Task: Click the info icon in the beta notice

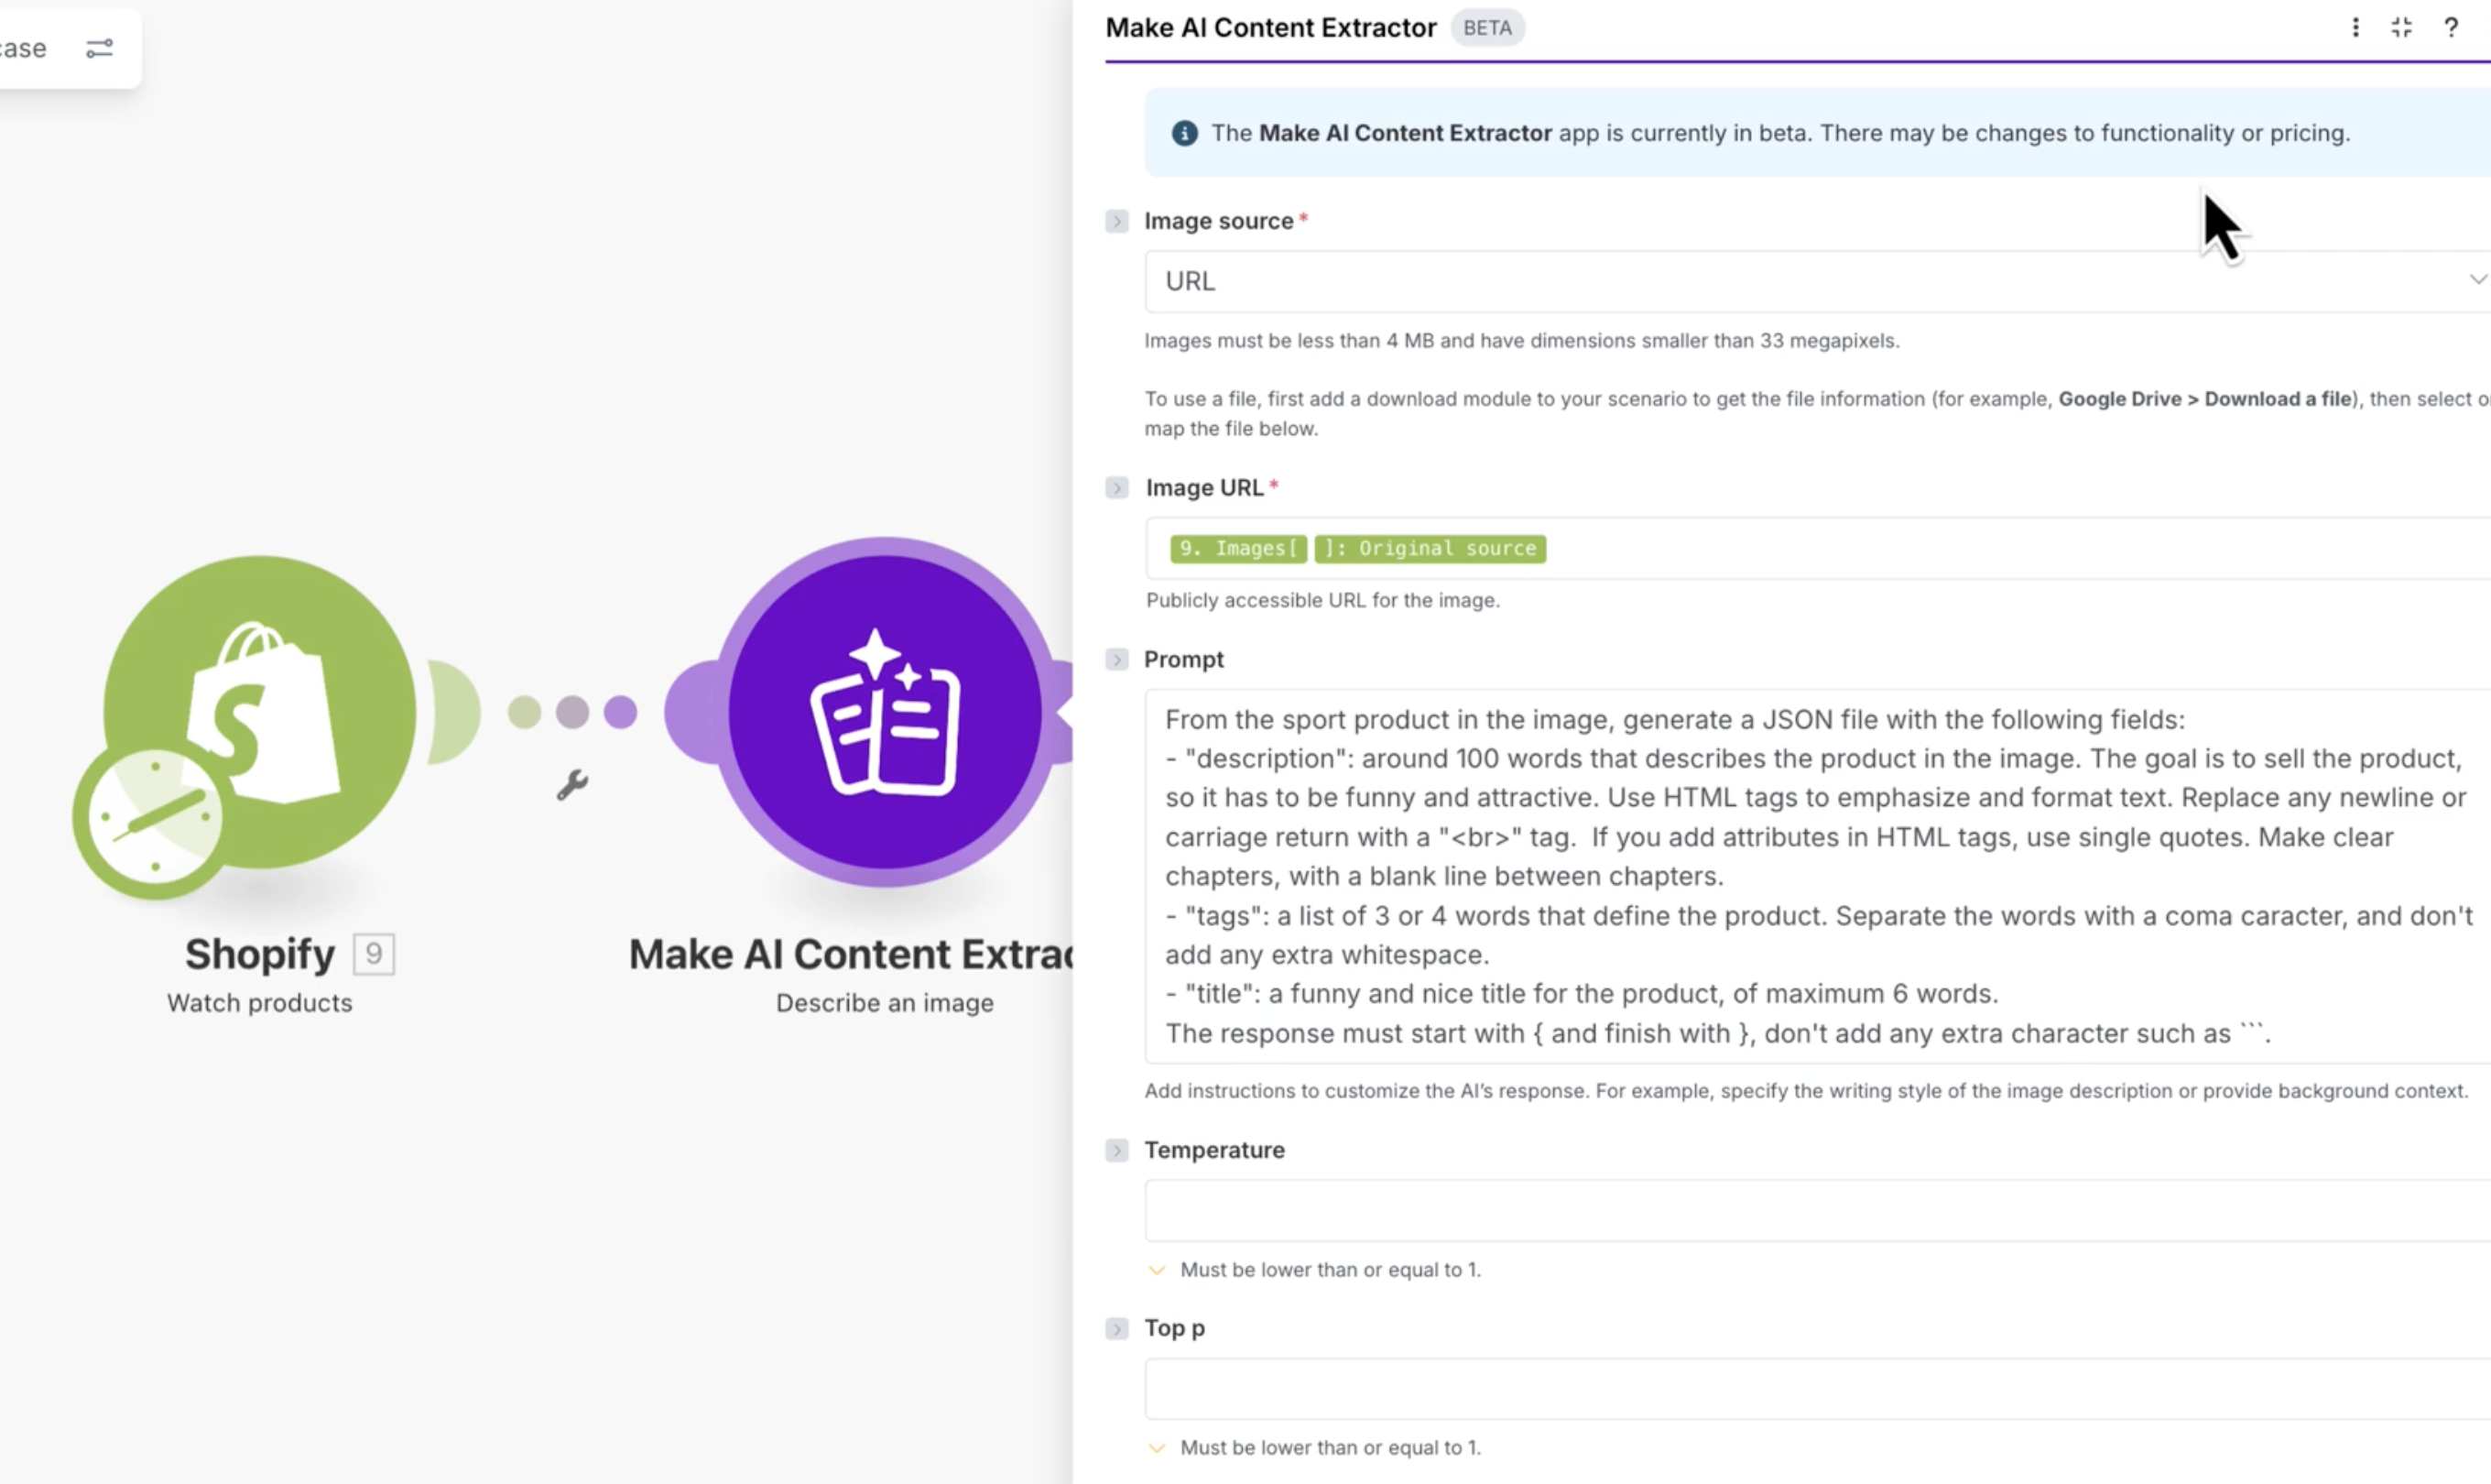Action: (x=1184, y=133)
